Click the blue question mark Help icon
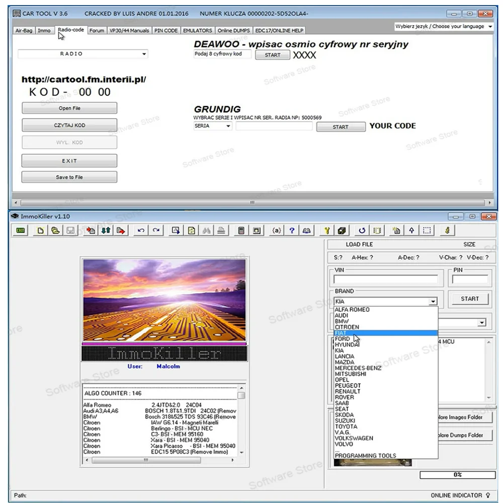 292,230
